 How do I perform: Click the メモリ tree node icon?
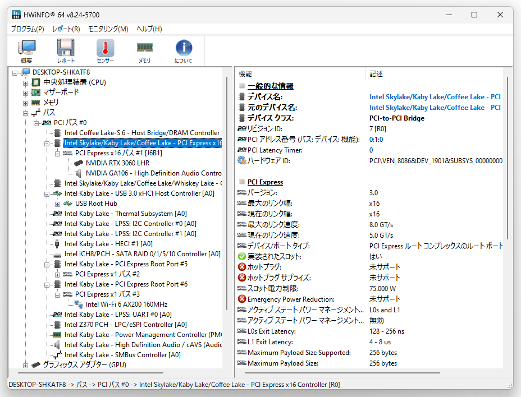tap(36, 103)
